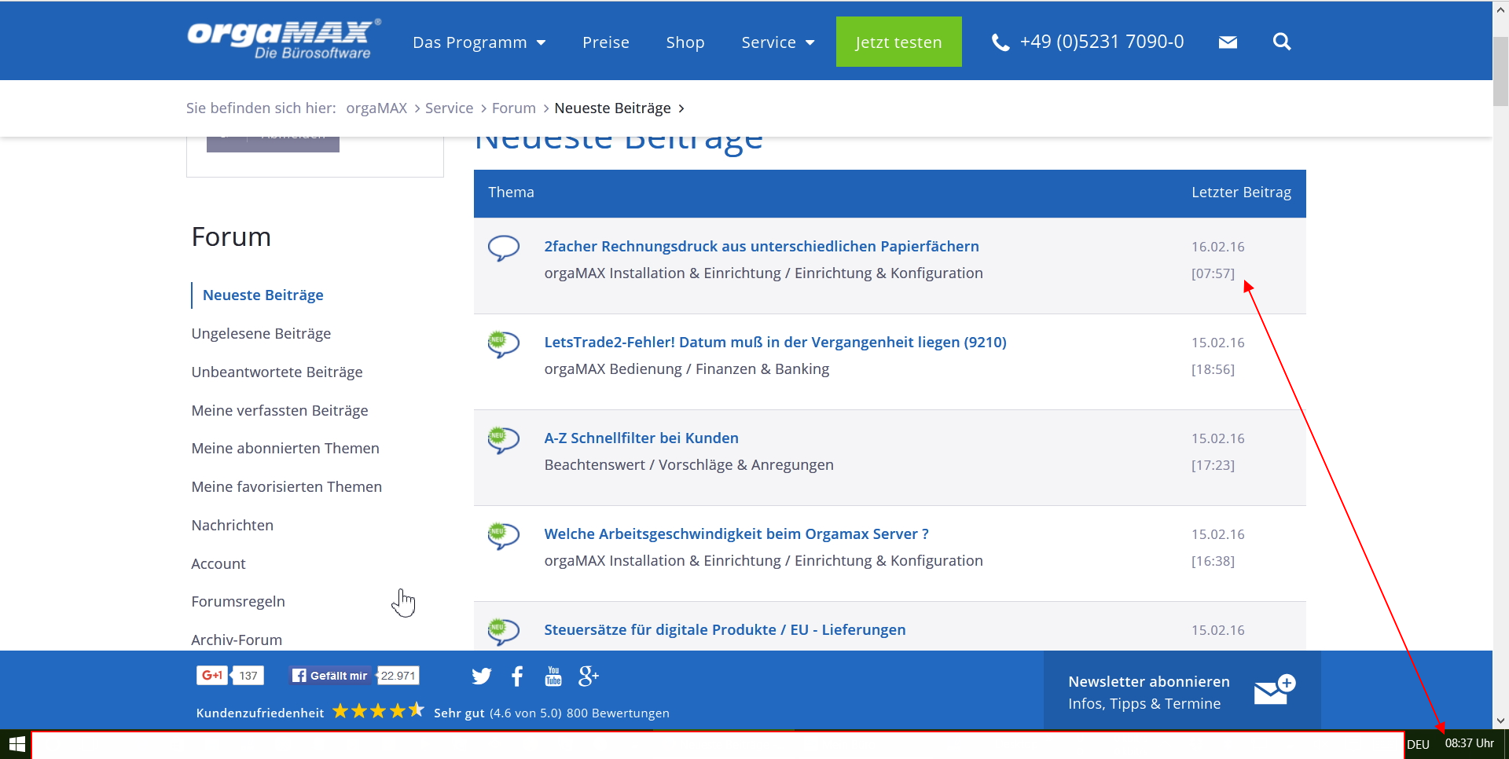
Task: Open the Google+ icon in the footer
Action: tap(589, 676)
